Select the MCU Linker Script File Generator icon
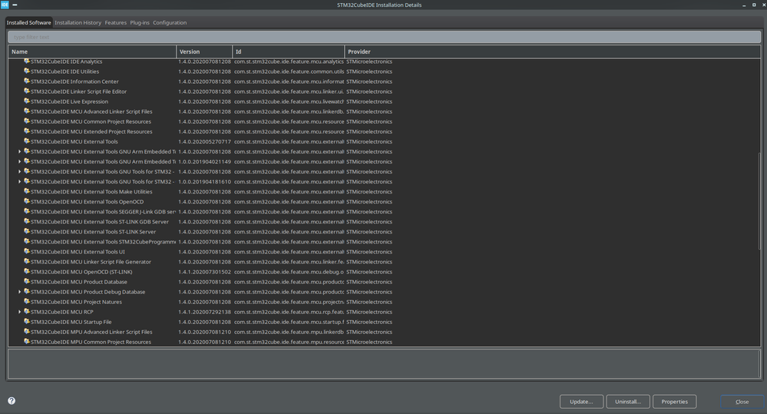767x414 pixels. coord(27,261)
